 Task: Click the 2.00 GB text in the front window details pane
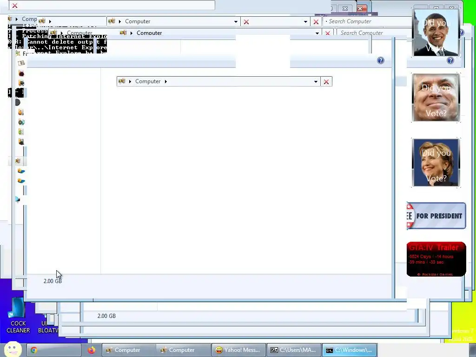coord(53,281)
